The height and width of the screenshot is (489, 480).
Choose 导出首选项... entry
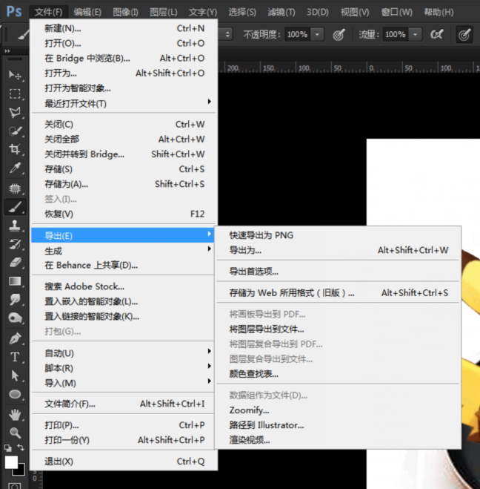point(338,272)
